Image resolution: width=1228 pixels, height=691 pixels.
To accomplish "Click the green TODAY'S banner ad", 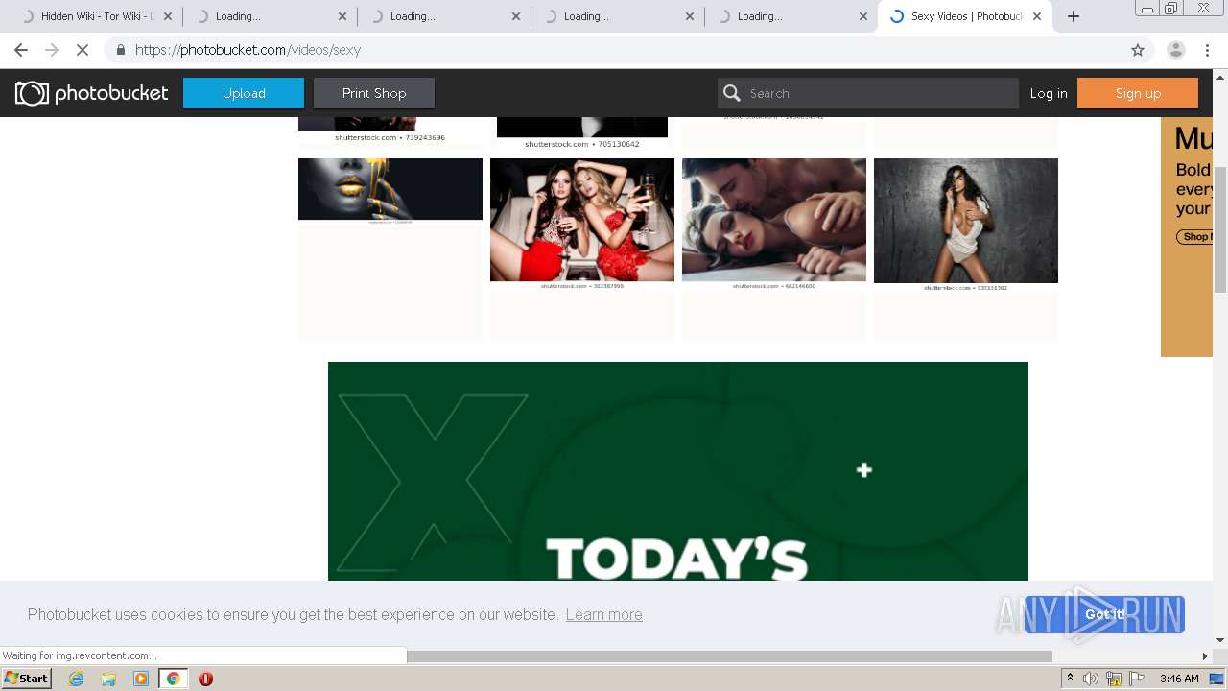I will click(x=678, y=471).
